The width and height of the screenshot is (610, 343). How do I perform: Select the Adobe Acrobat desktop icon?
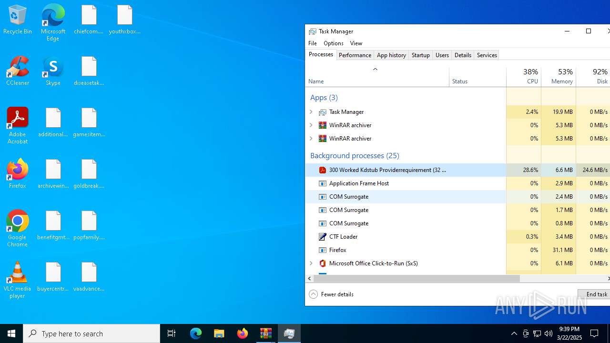18,126
